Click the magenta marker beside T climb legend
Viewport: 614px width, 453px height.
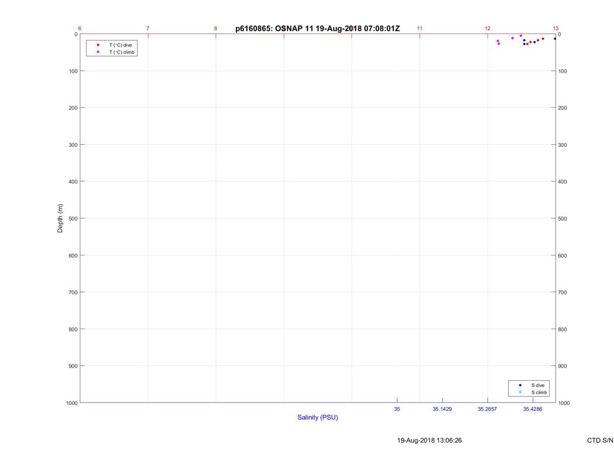pos(98,52)
